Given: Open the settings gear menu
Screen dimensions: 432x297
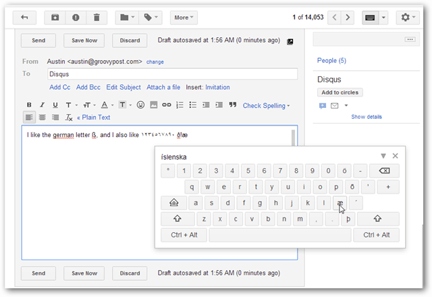Looking at the screenshot, I should (408, 18).
